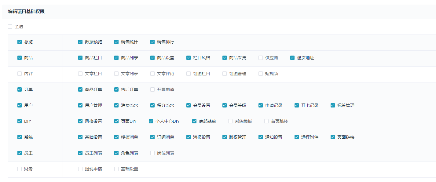Enable 开票申请 under orders
The image size is (436, 182).
(x=152, y=89)
